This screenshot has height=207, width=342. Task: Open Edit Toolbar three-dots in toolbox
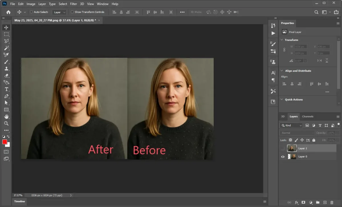[x=6, y=130]
